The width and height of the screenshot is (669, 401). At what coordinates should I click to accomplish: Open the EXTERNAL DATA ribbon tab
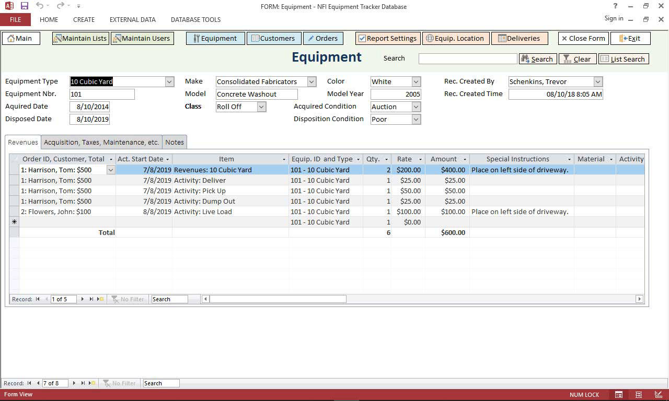click(x=132, y=19)
